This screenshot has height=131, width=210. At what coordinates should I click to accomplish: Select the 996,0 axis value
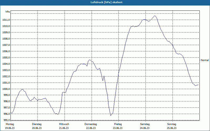pyautogui.click(x=7, y=114)
